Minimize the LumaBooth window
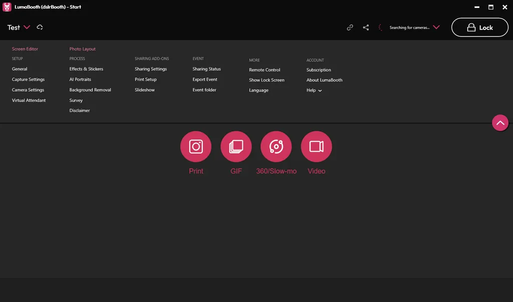513x302 pixels. [477, 7]
